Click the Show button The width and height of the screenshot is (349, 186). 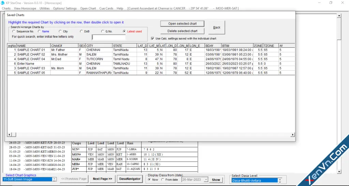pyautogui.click(x=216, y=180)
